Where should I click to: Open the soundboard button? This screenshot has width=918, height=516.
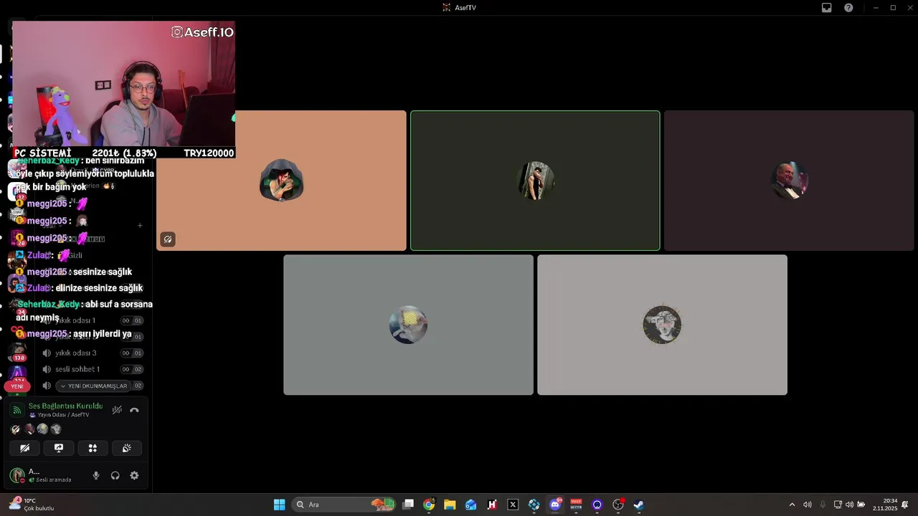(x=127, y=448)
